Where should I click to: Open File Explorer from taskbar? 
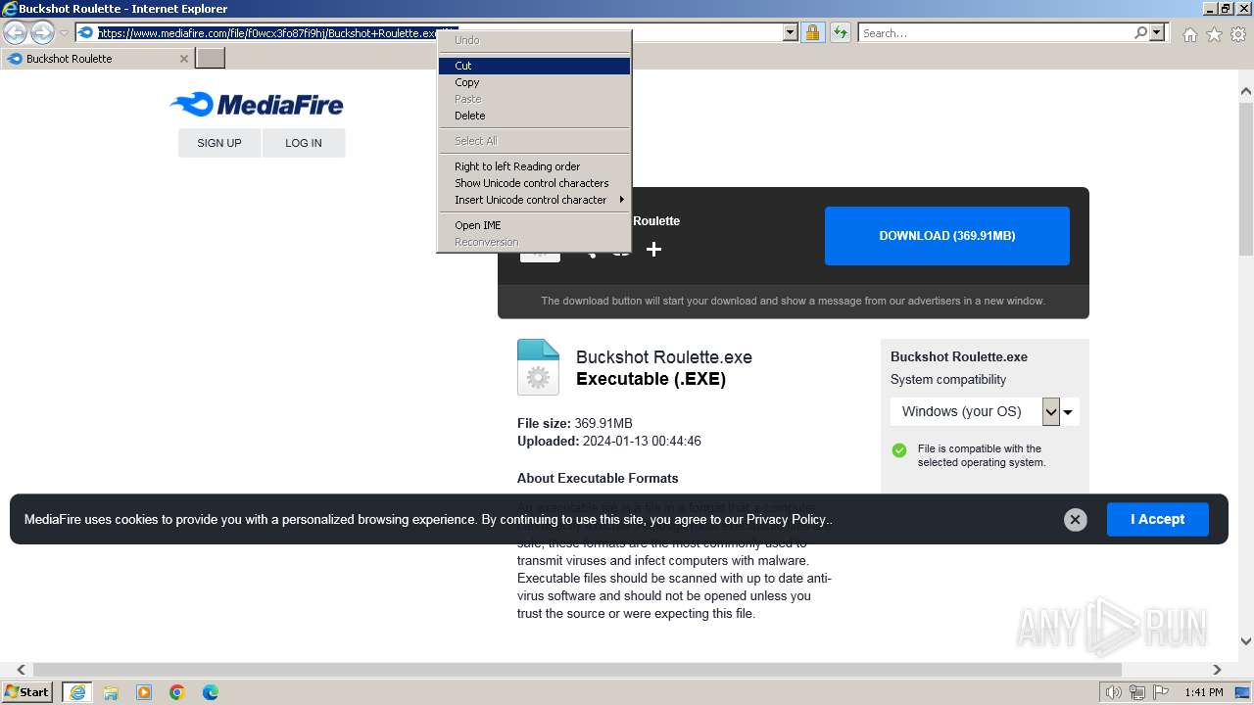[111, 692]
